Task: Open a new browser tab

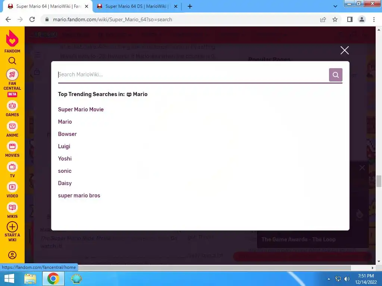Action: pyautogui.click(x=190, y=6)
